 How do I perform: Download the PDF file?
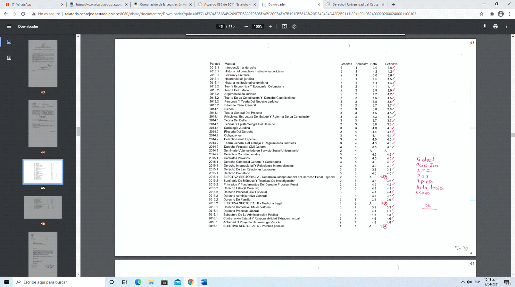[x=485, y=26]
